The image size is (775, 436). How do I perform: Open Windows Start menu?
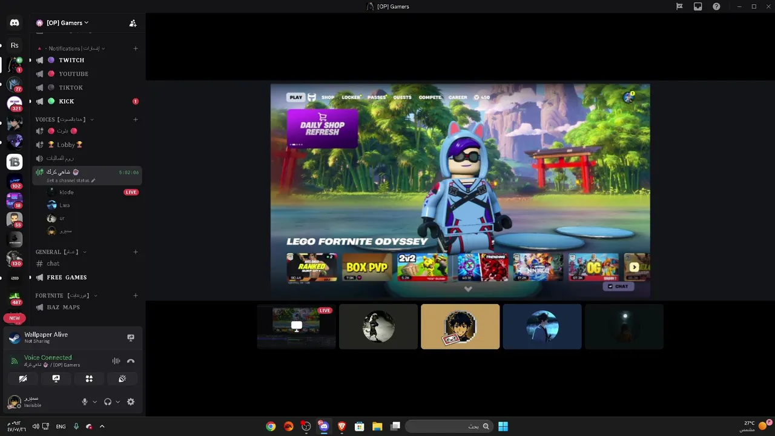pos(503,426)
